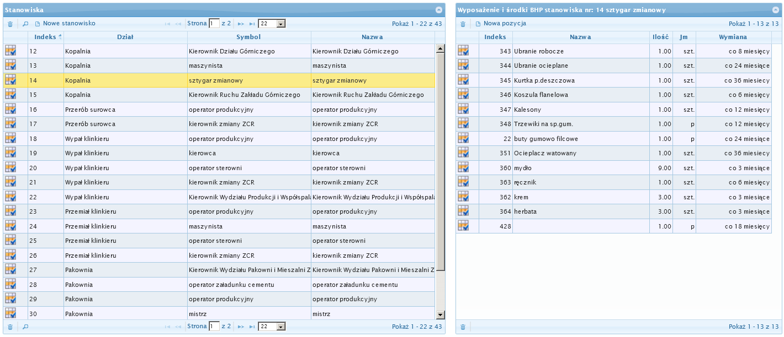Image resolution: width=784 pixels, height=337 pixels.
Task: Delete item with top equipment panel trash icon
Action: (463, 24)
